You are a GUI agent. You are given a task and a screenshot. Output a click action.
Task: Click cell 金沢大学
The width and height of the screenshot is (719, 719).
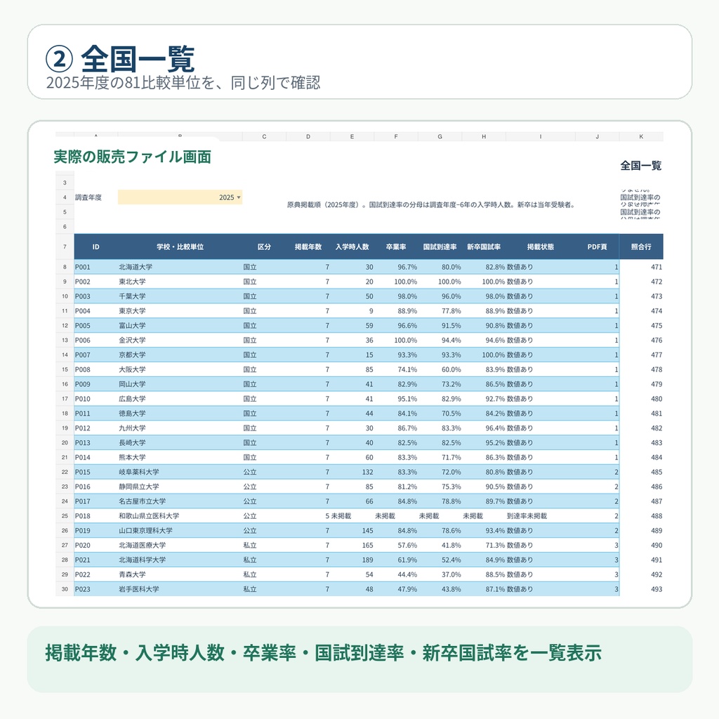click(180, 341)
